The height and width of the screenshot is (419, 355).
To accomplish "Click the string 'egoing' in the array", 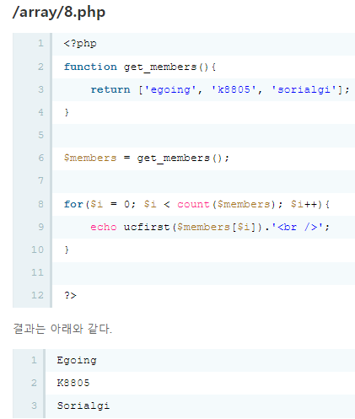I will pos(170,90).
